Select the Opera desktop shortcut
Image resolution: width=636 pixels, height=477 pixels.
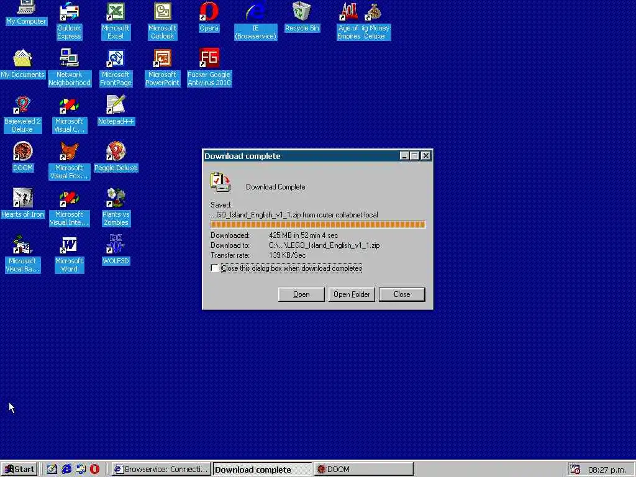(x=209, y=16)
